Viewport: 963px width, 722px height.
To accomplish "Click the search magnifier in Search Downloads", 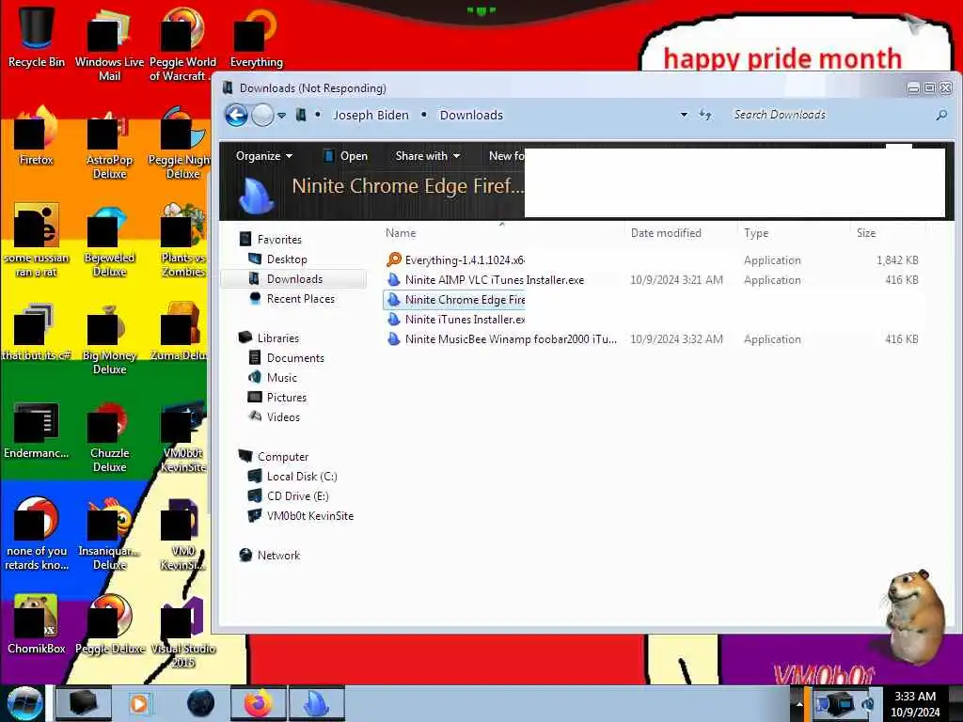I will pos(940,115).
